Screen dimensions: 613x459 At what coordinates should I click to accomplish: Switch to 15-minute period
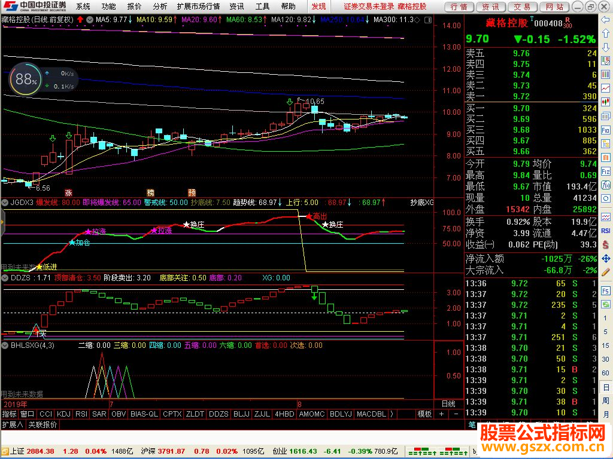click(605, 345)
